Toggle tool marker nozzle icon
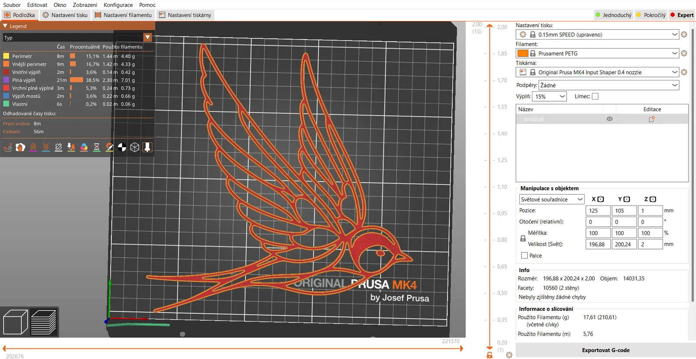The image size is (696, 359). point(147,147)
